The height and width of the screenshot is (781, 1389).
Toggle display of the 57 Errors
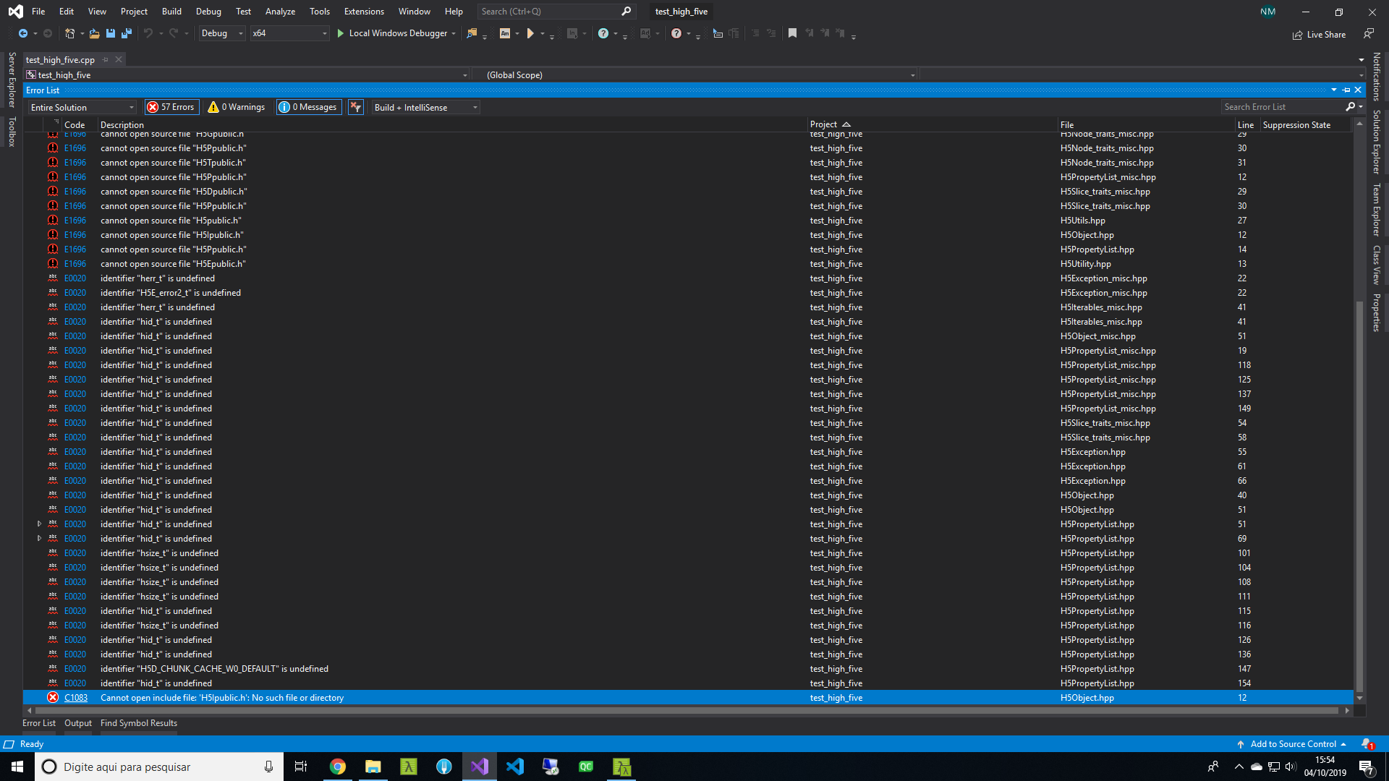[x=171, y=106]
